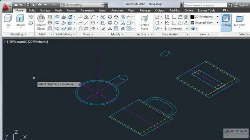Viewport: 250px width, 140px height.
Task: Click the keyword search input field
Action: (x=205, y=5)
